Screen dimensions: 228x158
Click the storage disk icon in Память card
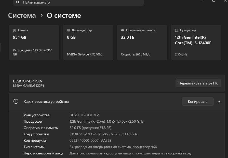pyautogui.click(x=15, y=30)
